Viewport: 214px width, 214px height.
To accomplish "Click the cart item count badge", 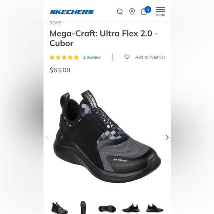I will pos(148,10).
